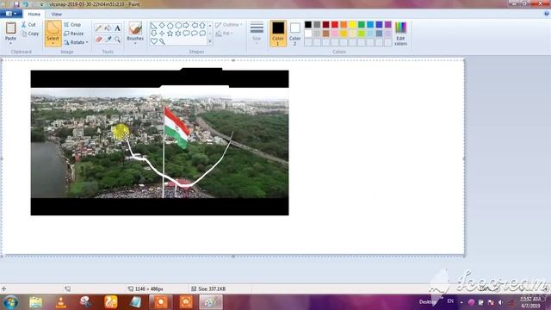The width and height of the screenshot is (551, 310).
Task: Choose the five-point star shape
Action: (170, 34)
